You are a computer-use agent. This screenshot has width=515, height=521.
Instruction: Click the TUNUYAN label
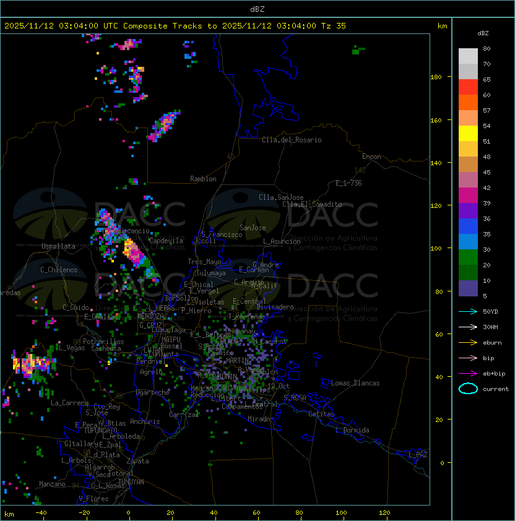click(131, 482)
